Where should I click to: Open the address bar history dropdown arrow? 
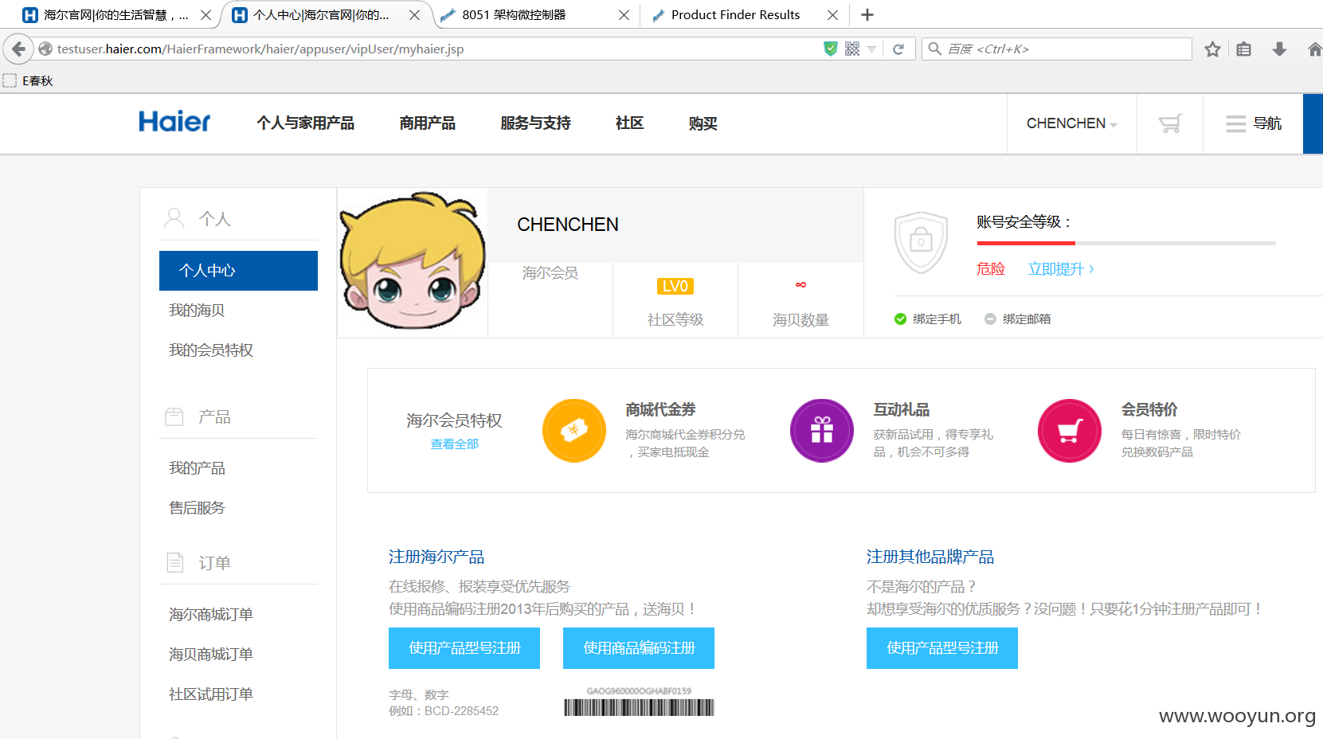tap(872, 49)
